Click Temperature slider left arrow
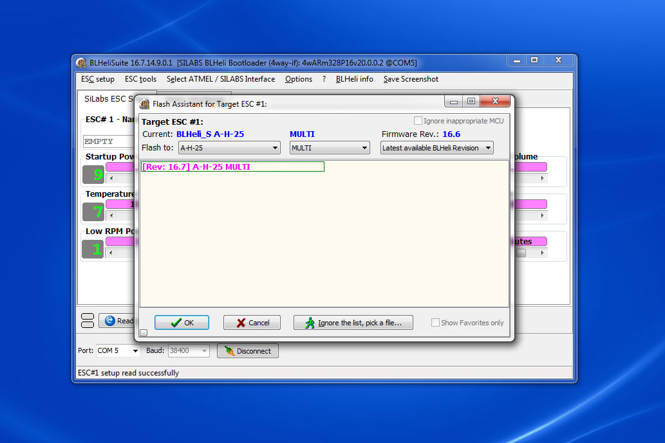665x443 pixels. [x=111, y=215]
